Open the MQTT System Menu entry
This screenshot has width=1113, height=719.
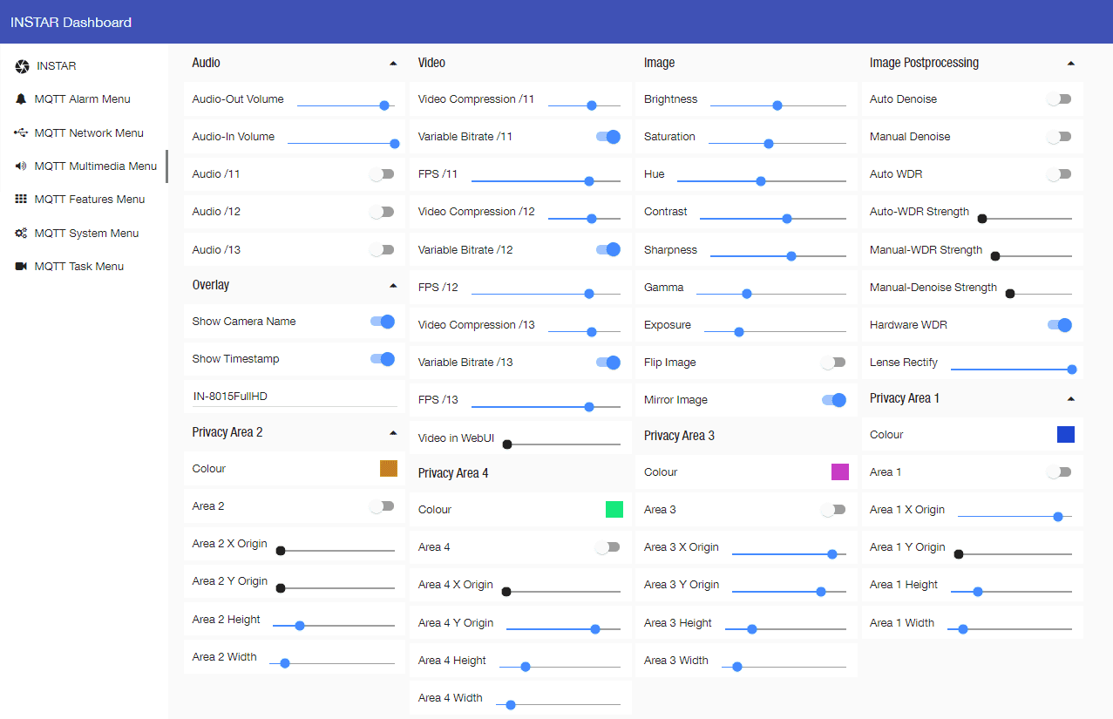85,233
